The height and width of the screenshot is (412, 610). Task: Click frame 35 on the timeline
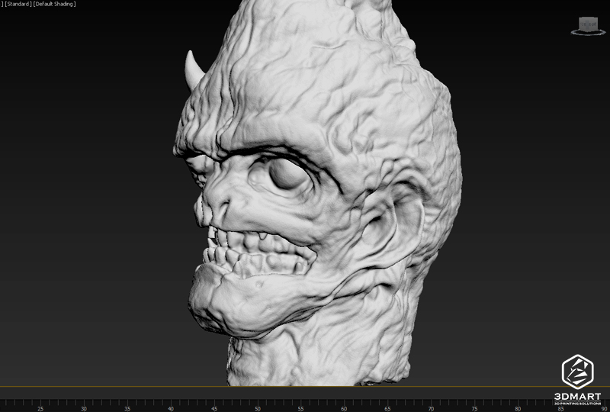127,404
